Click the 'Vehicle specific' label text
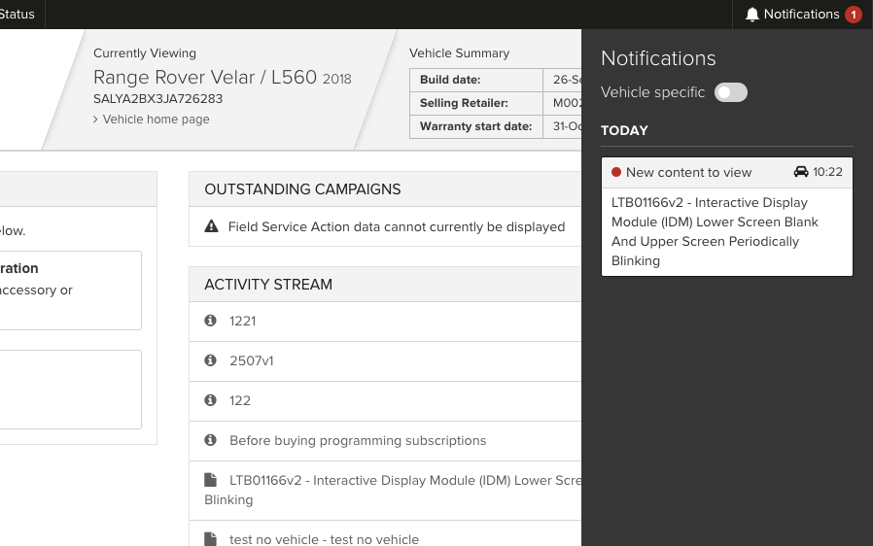The height and width of the screenshot is (546, 873). click(652, 92)
